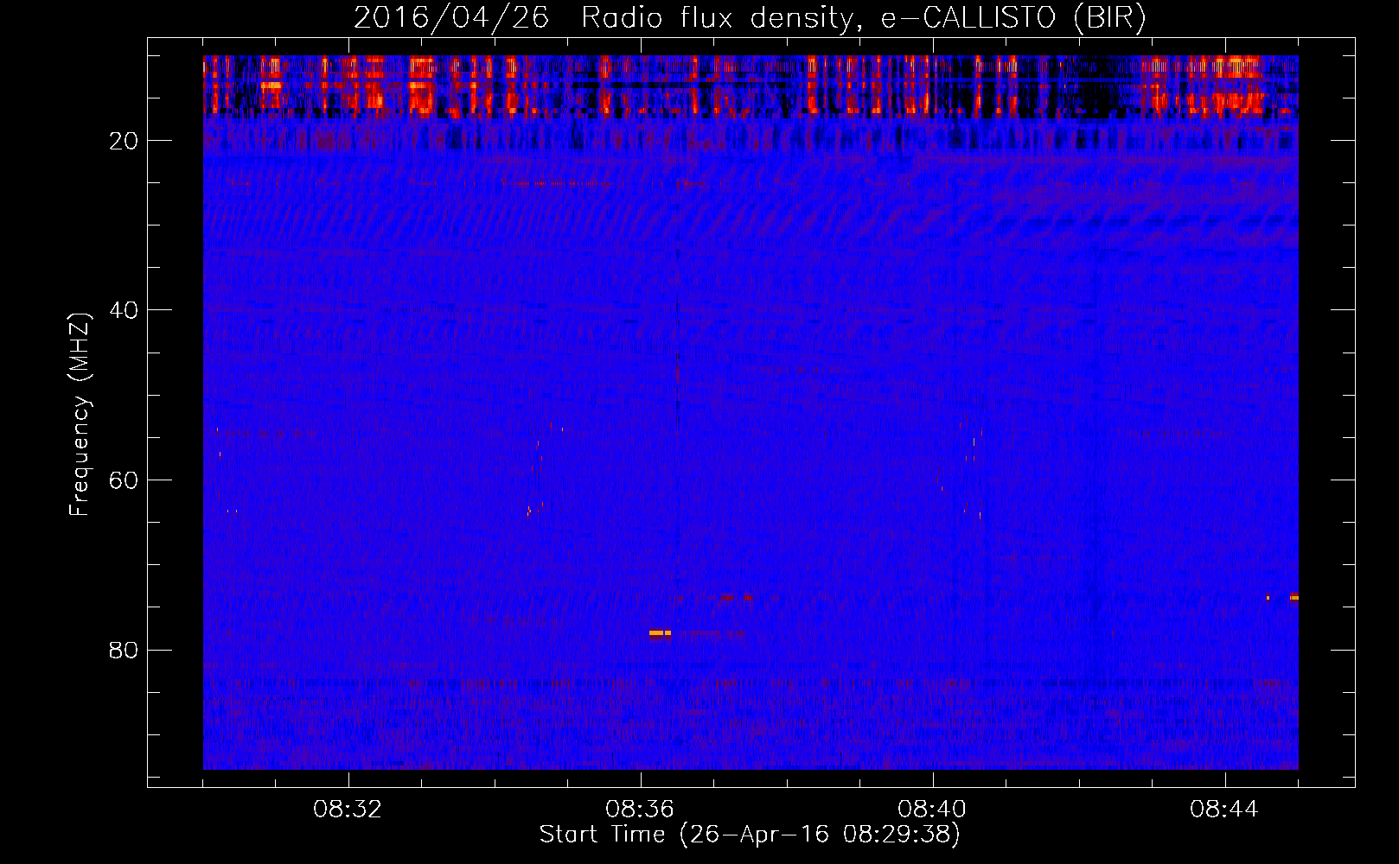
Task: Click the 'Start Time (26-Apr-16 08:29:38)' label
Action: point(750,835)
